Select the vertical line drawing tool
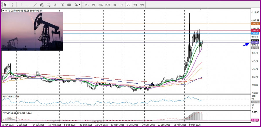 [21, 5]
